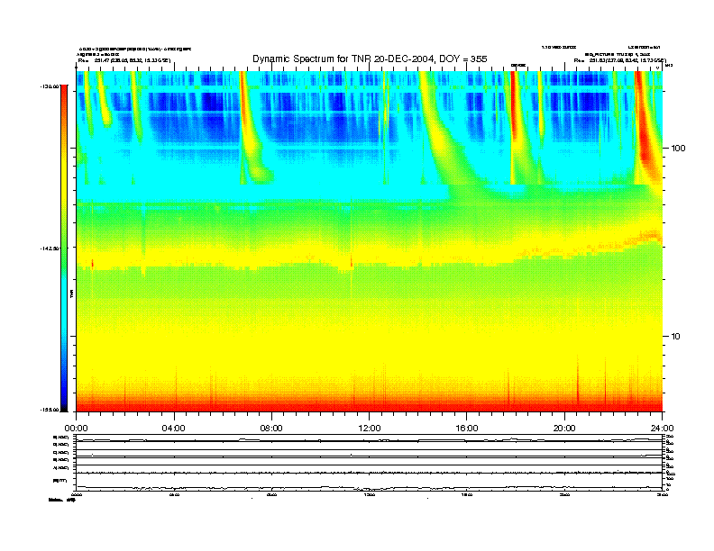
Task: Click the vertical intensity color bar
Action: coord(64,248)
